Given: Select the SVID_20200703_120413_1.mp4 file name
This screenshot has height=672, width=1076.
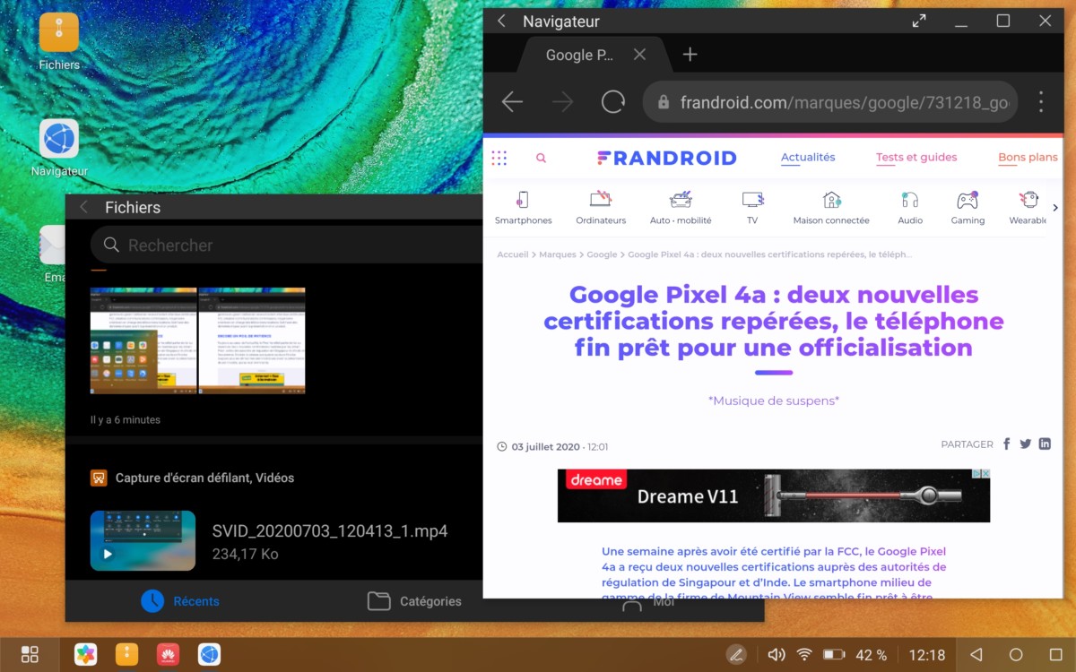Looking at the screenshot, I should coord(330,531).
